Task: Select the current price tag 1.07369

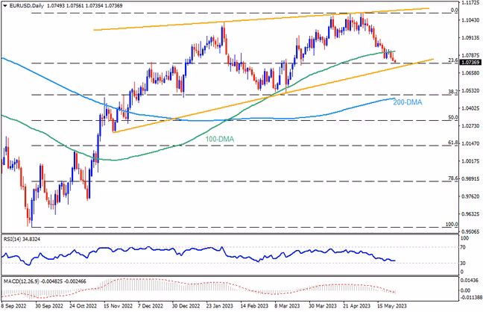Action: 470,63
